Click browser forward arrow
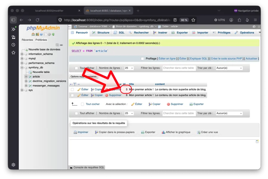The width and height of the screenshot is (268, 179). tap(29, 20)
